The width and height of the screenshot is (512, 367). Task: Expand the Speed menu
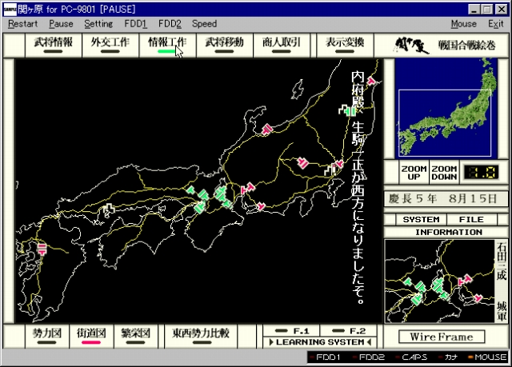point(204,24)
